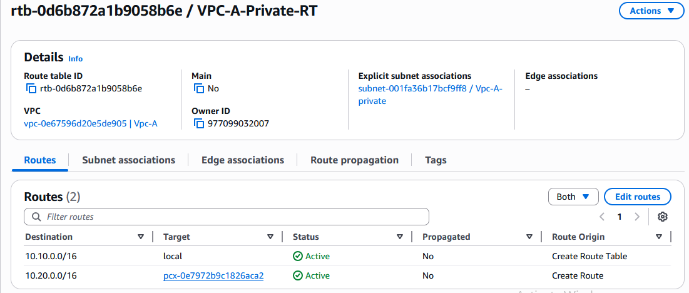Go to previous routes page

[602, 217]
